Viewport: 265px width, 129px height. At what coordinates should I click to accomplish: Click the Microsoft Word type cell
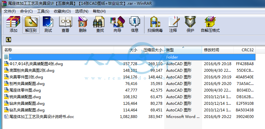183,117
